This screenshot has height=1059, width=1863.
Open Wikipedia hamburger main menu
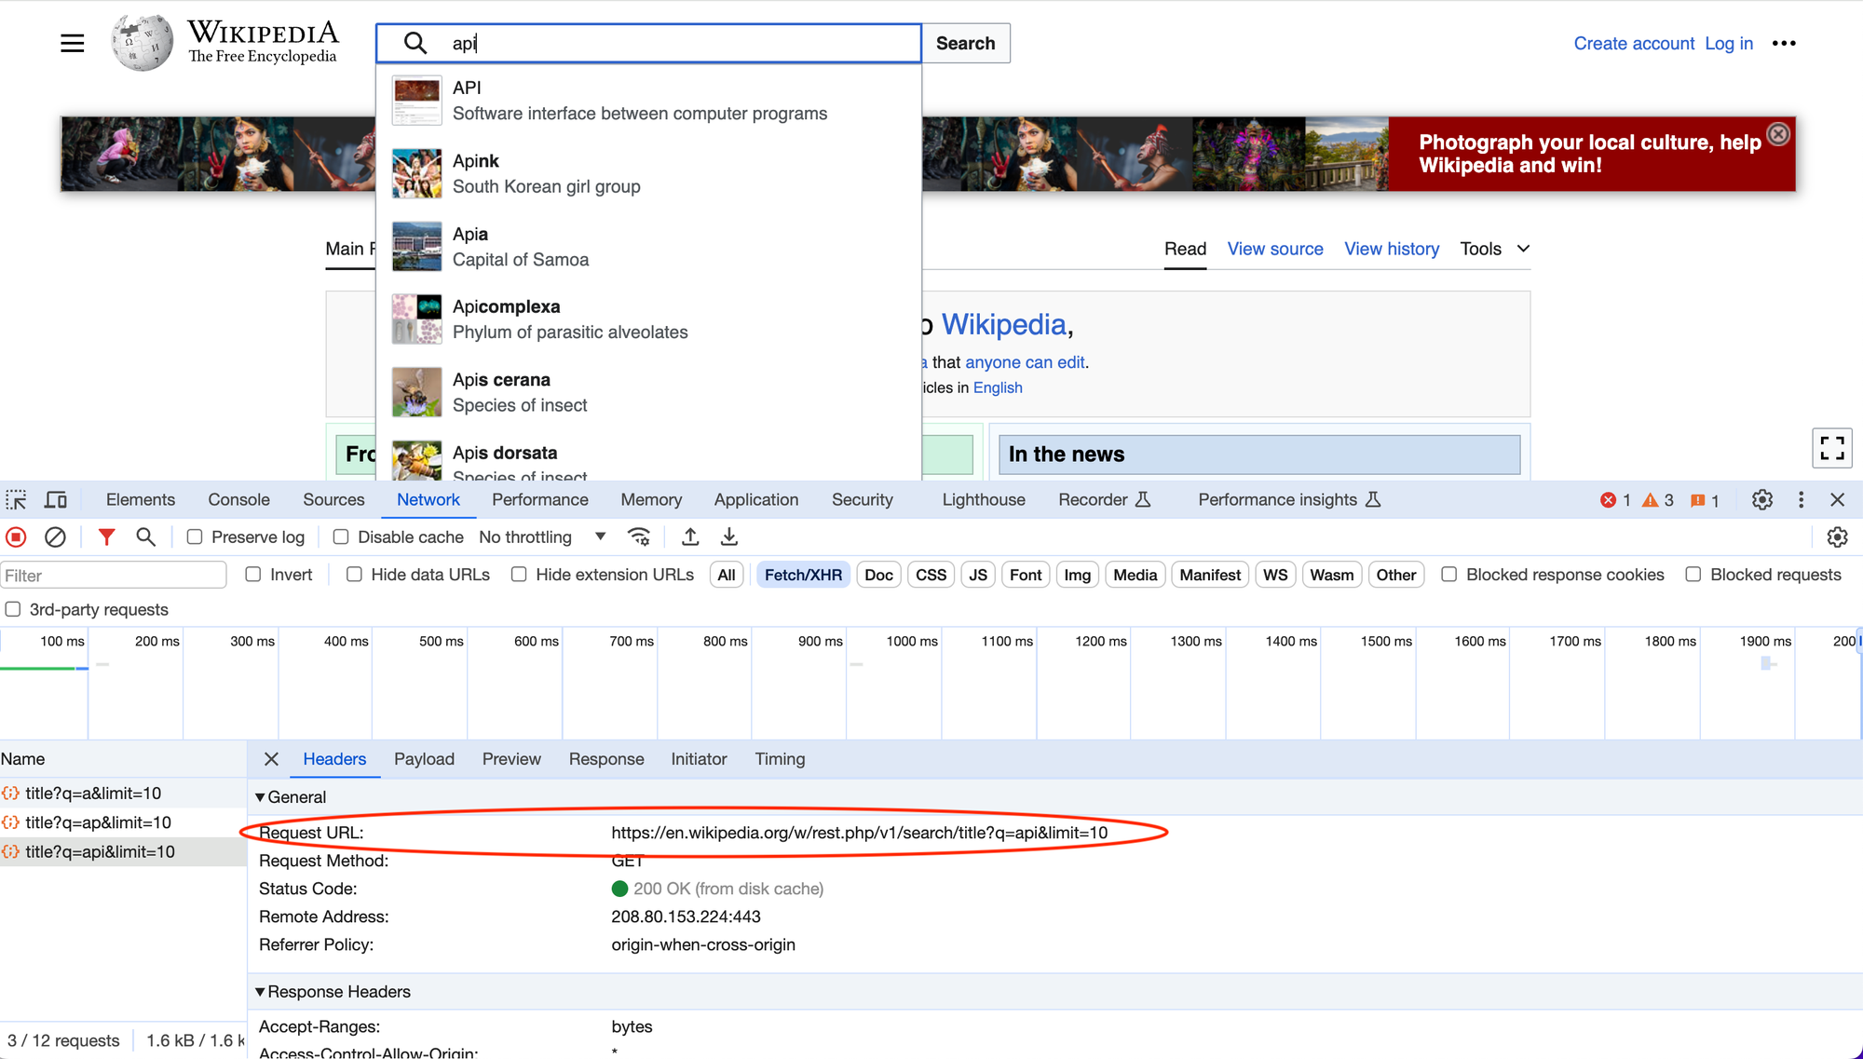pyautogui.click(x=72, y=44)
